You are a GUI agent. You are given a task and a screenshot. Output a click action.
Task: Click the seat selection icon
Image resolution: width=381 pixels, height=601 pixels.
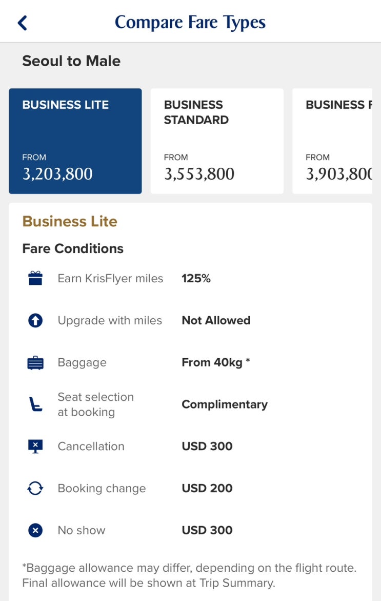[x=35, y=404]
